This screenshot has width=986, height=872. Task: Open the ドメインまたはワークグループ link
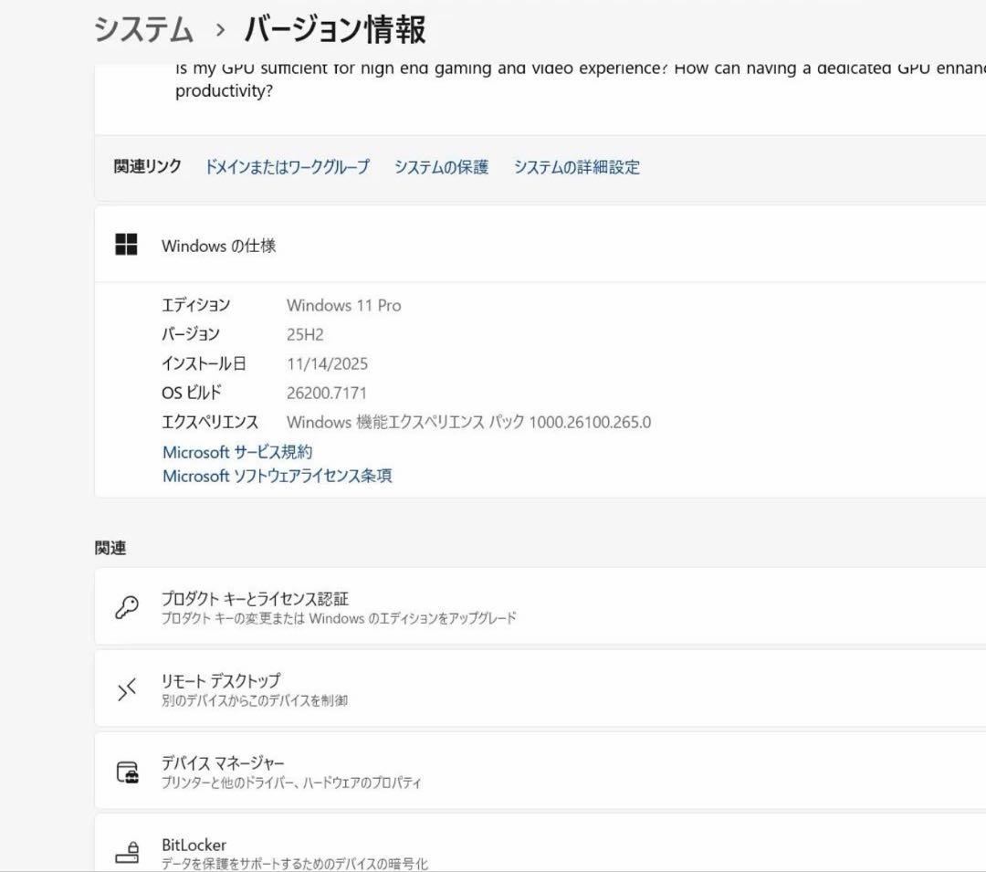point(286,167)
